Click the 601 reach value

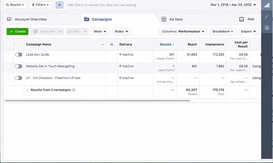[195, 66]
